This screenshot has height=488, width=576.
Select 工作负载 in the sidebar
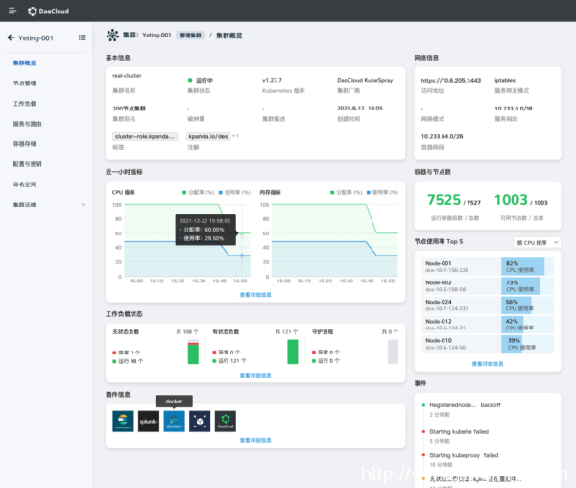coord(25,103)
